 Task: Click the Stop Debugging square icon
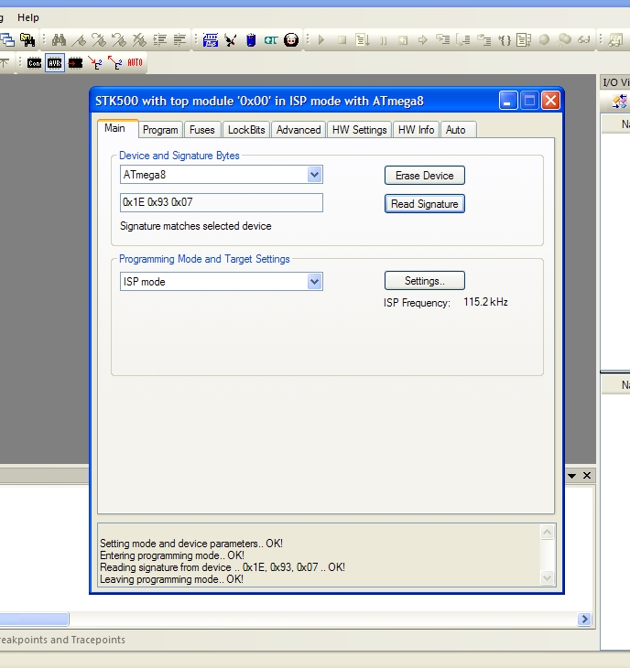(x=342, y=40)
